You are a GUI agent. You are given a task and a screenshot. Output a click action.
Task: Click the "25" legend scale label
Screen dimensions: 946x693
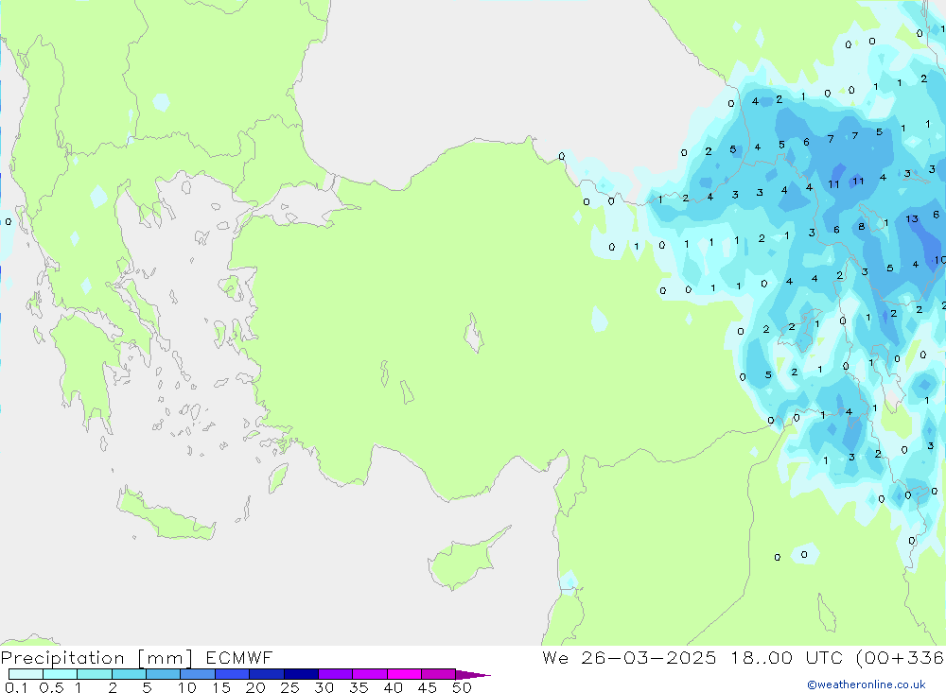290,687
